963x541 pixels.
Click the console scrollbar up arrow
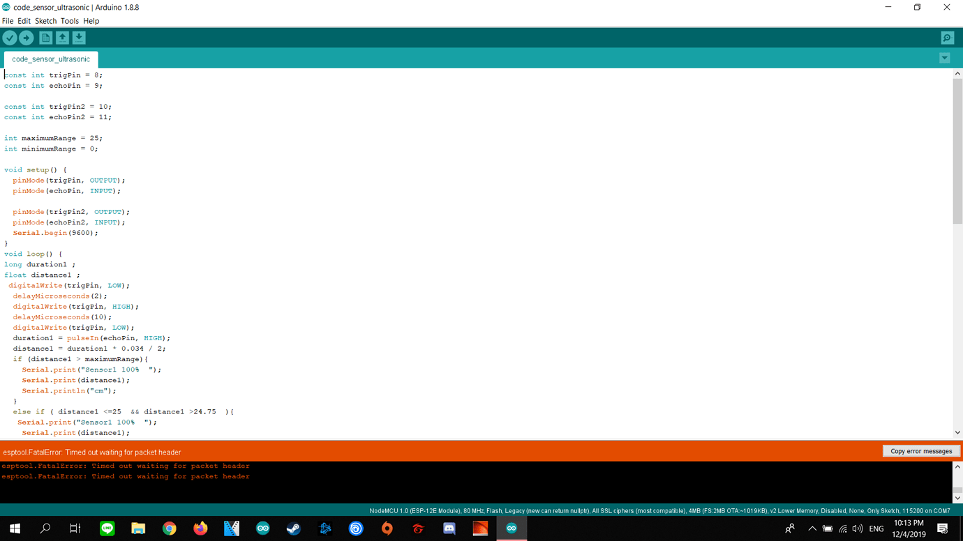pos(957,467)
